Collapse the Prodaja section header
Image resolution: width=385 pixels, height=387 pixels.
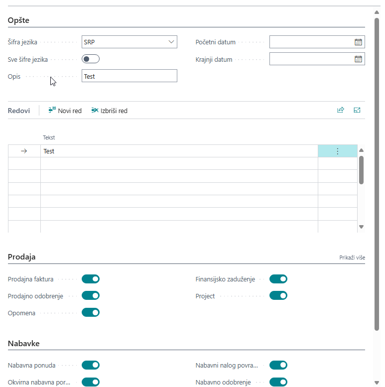(22, 257)
